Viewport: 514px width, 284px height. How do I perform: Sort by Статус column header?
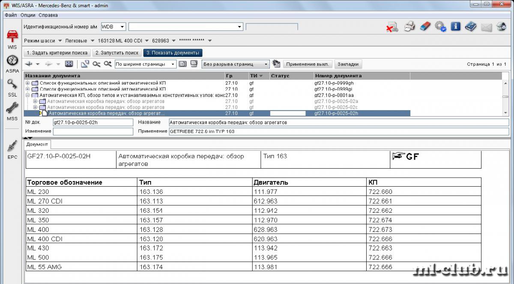click(291, 76)
